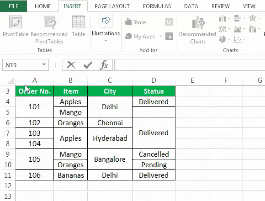Click the Insert Function fx button

tap(104, 65)
